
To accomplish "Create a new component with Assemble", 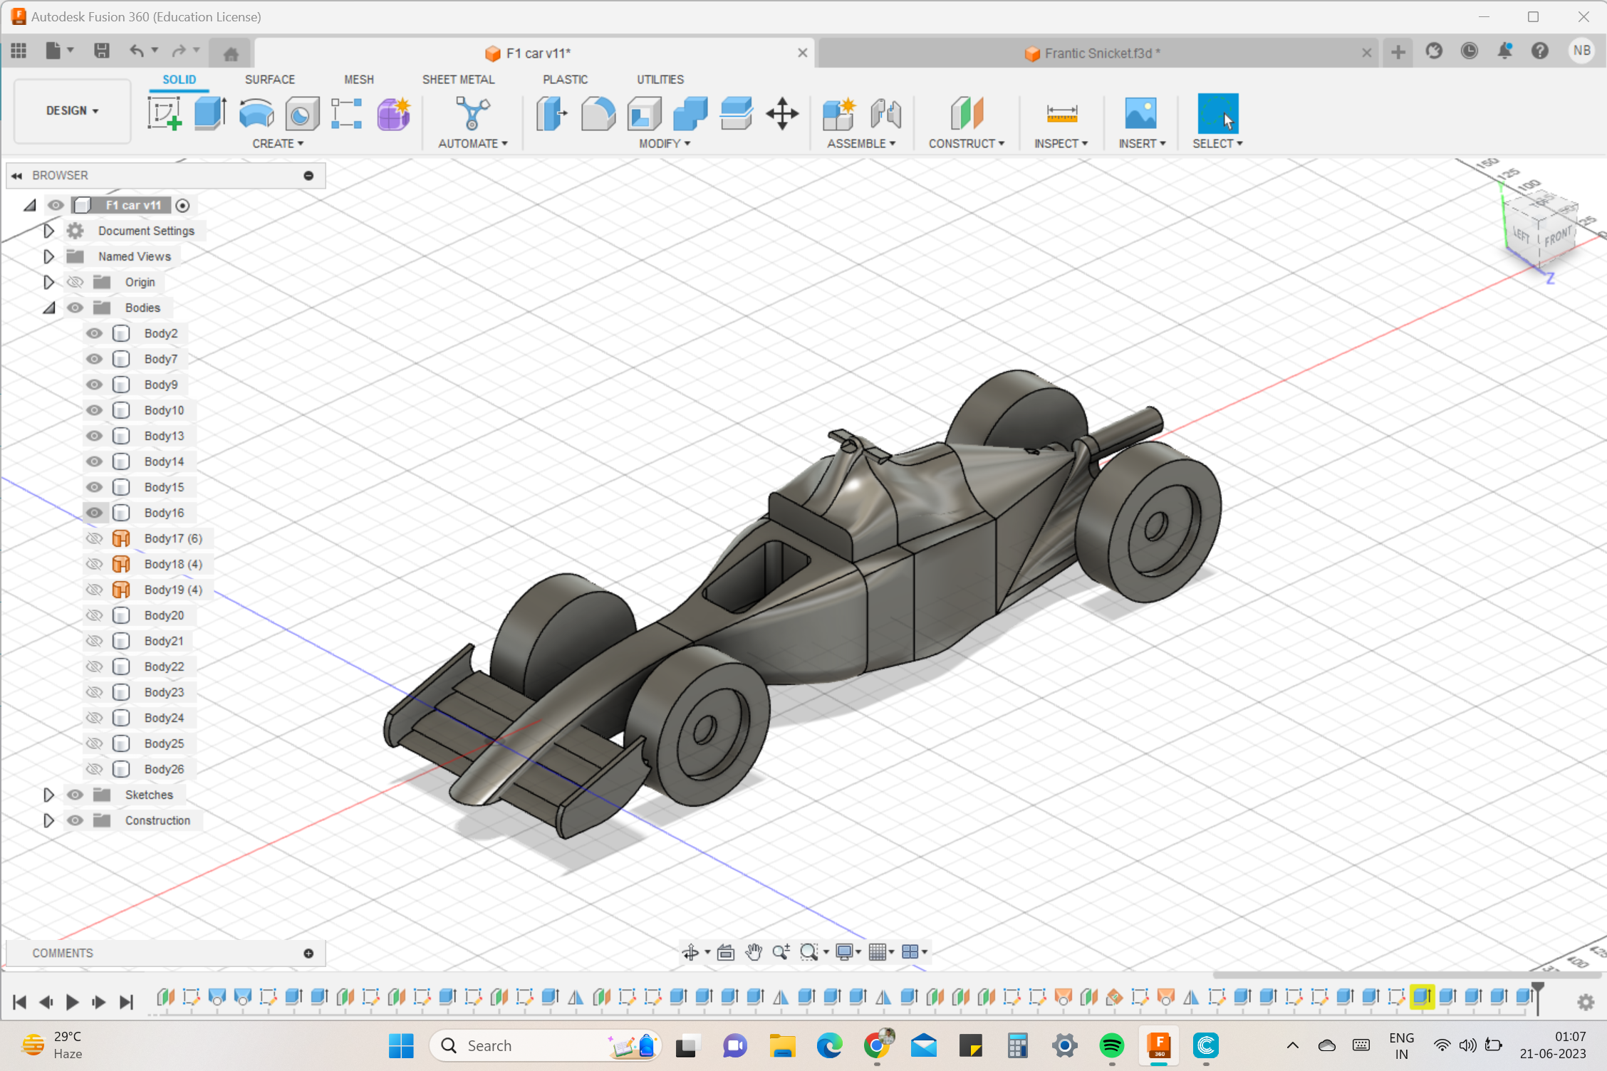I will point(838,113).
